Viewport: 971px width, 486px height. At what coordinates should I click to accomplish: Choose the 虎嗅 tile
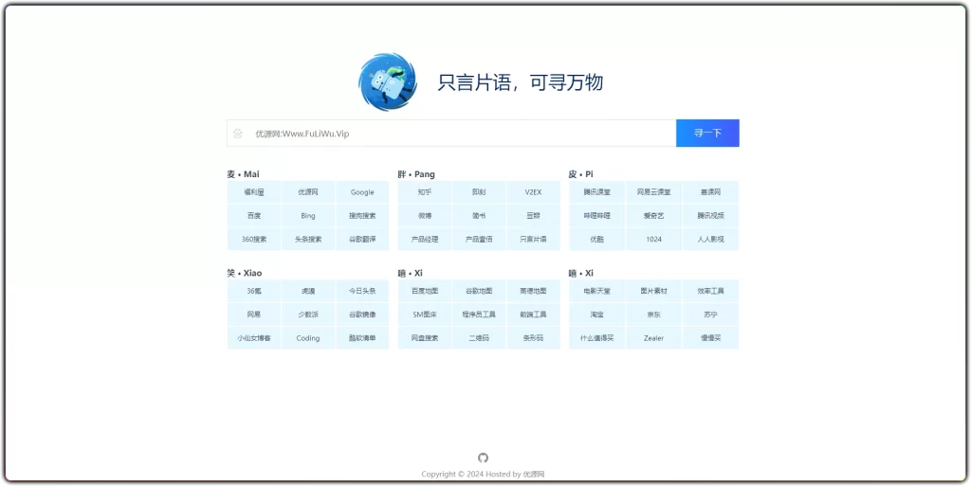308,291
